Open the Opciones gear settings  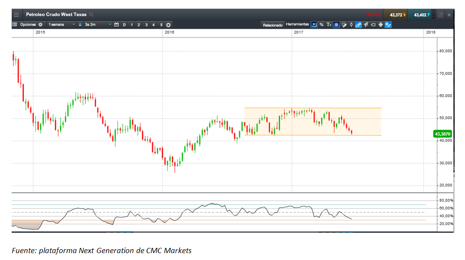(x=41, y=25)
